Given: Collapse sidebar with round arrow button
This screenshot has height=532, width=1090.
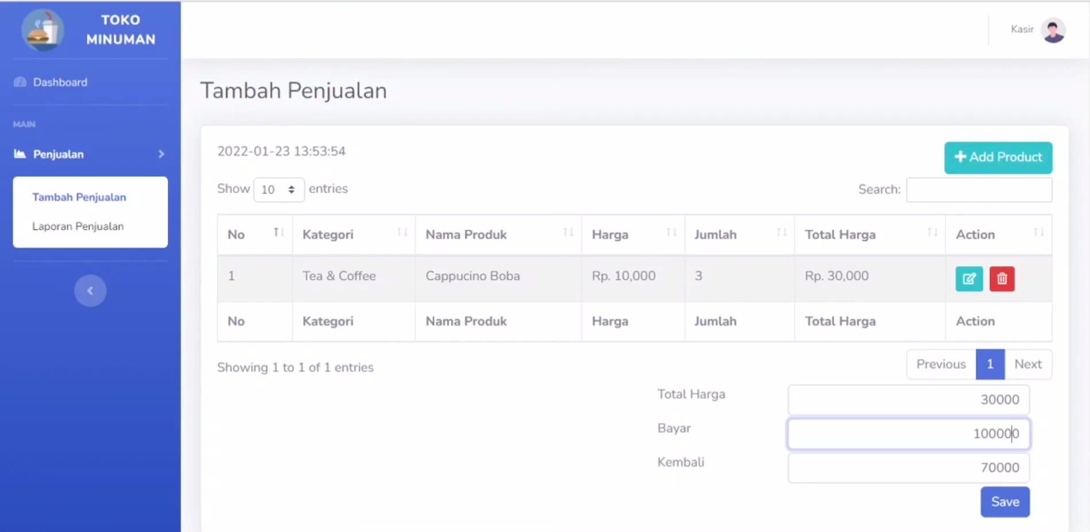Looking at the screenshot, I should pos(90,291).
